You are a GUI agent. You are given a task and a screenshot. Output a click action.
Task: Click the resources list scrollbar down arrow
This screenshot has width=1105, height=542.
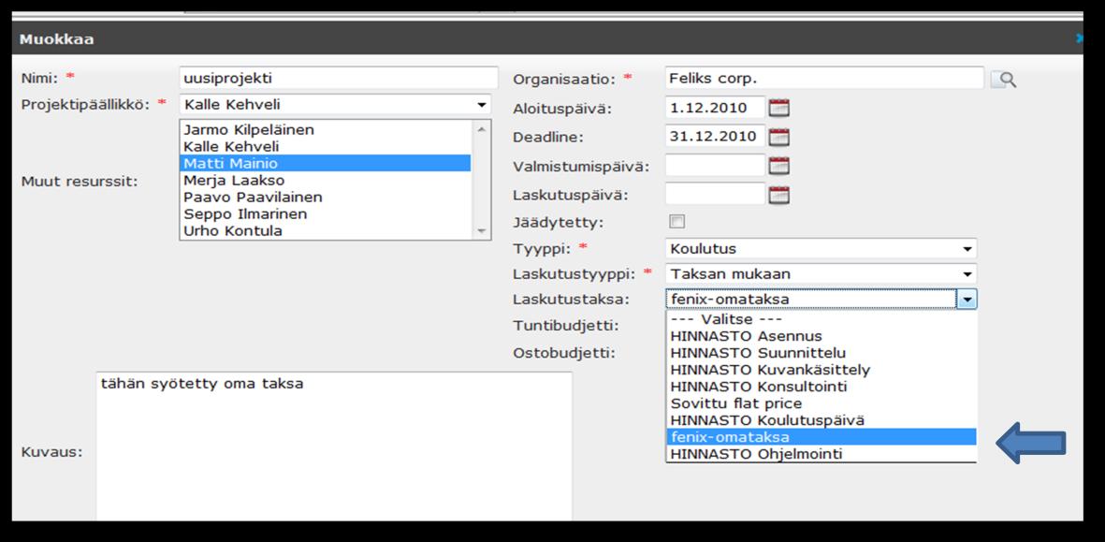[481, 231]
